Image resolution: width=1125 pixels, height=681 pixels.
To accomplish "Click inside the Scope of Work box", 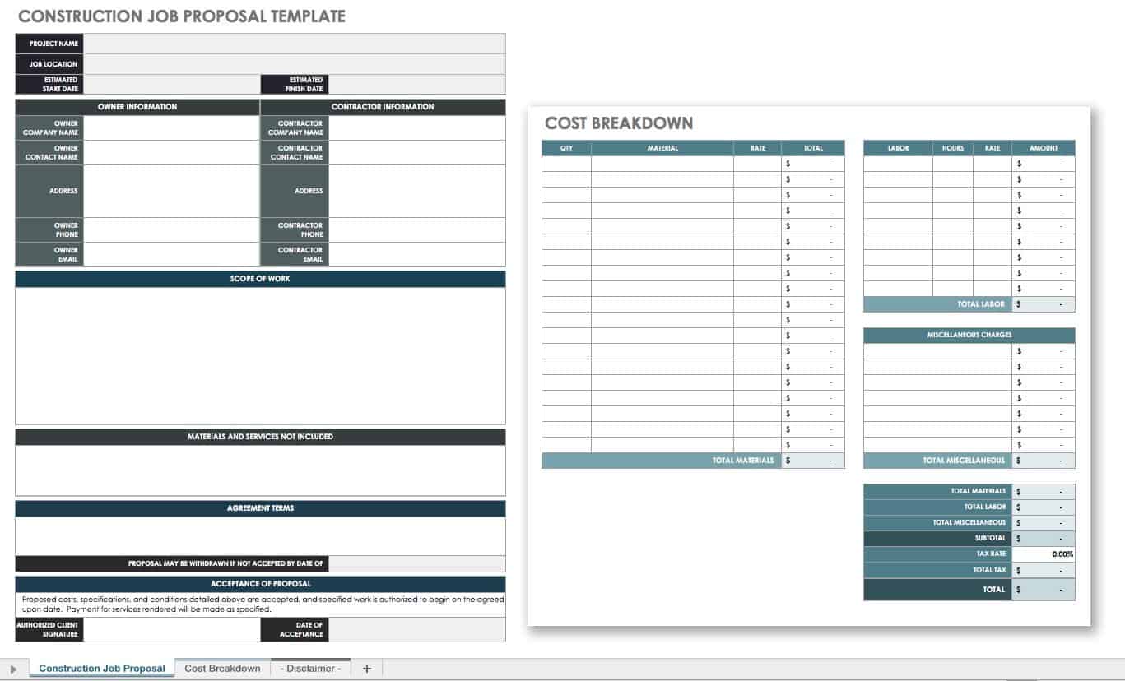I will pos(260,355).
